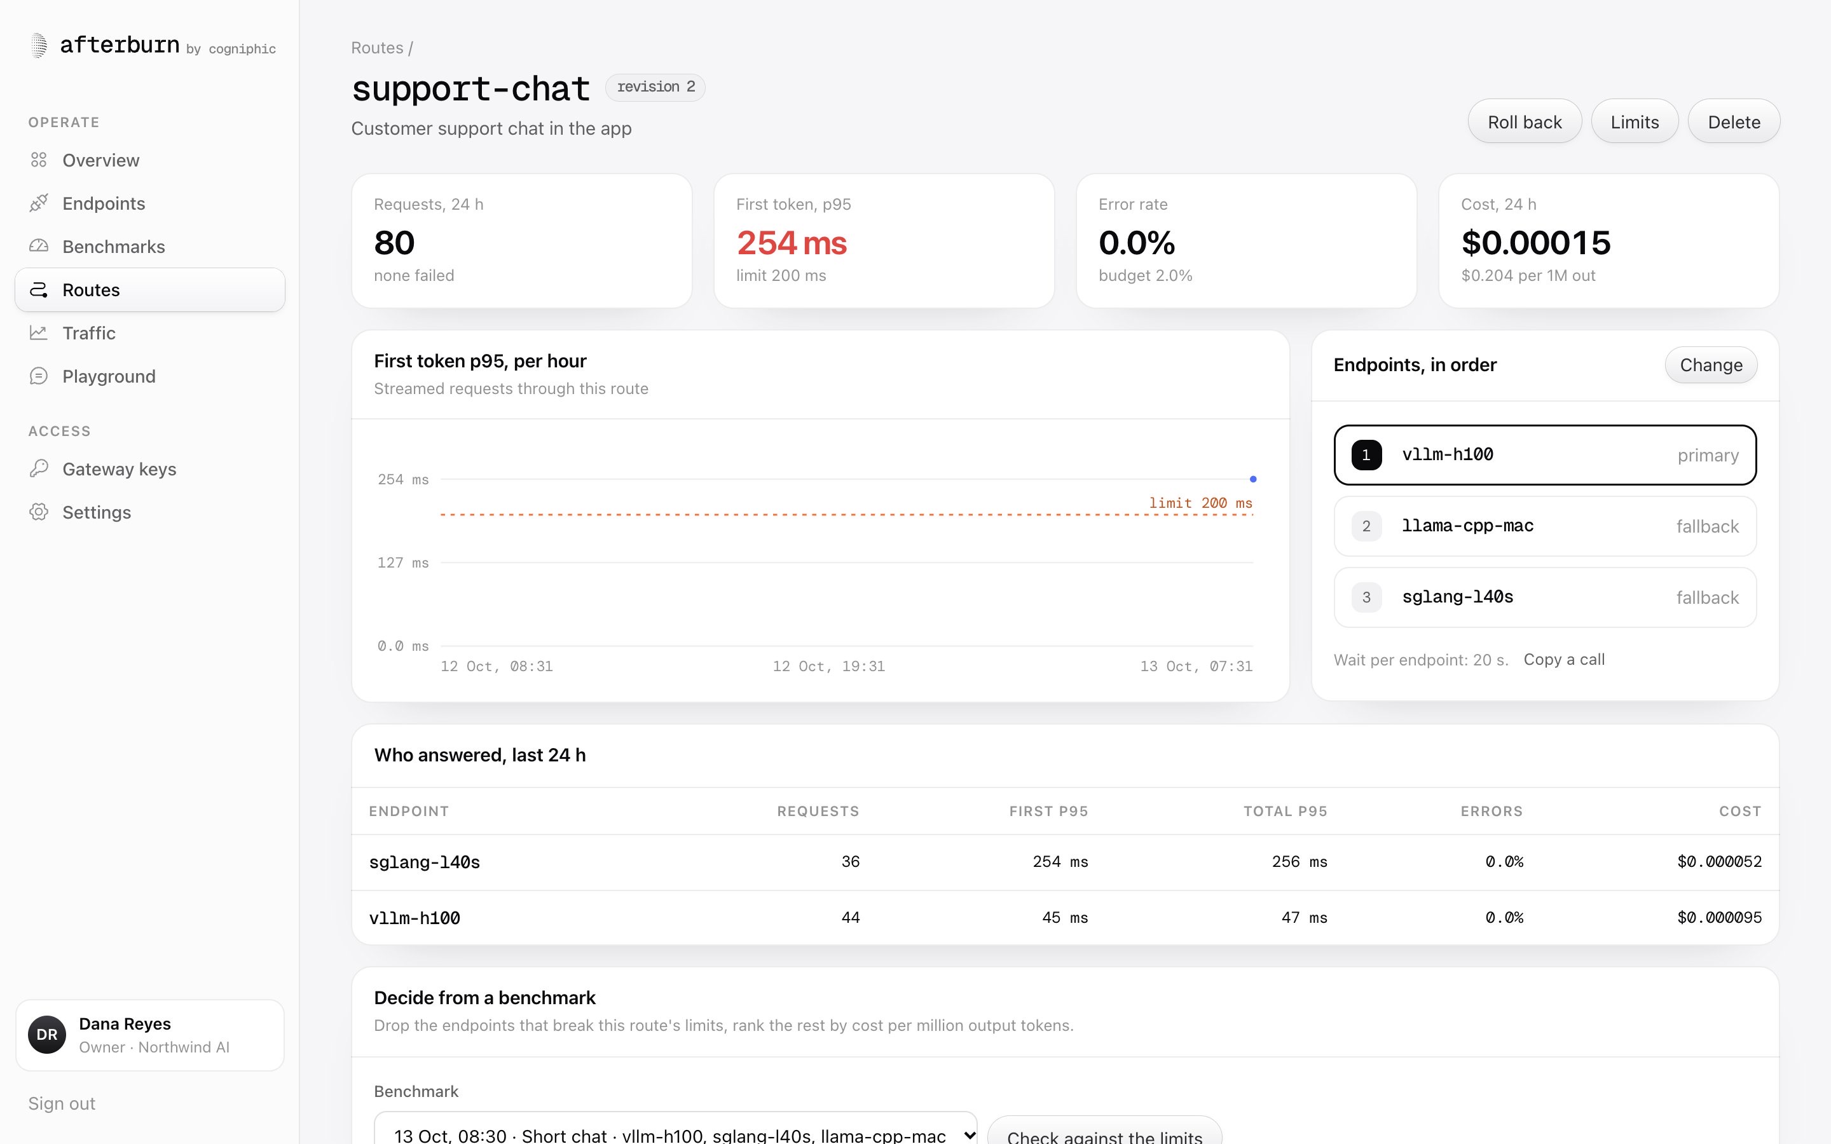Click the afterburn logo icon
1831x1144 pixels.
(x=39, y=45)
